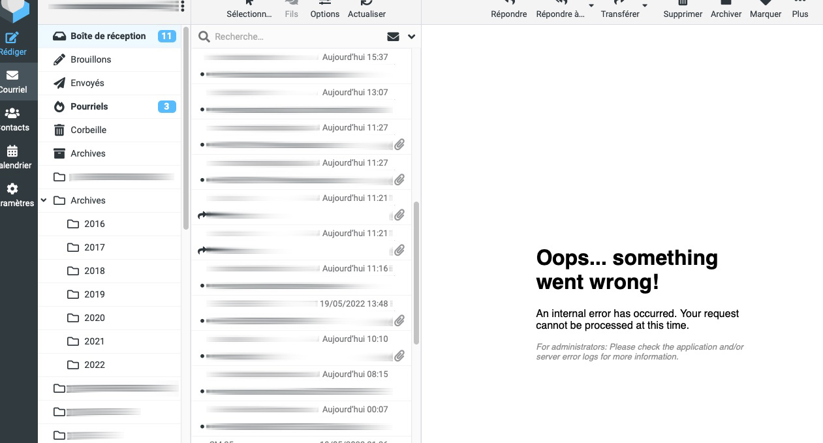Open the Boîte de réception folder
Screen dimensions: 823x443
[108, 36]
